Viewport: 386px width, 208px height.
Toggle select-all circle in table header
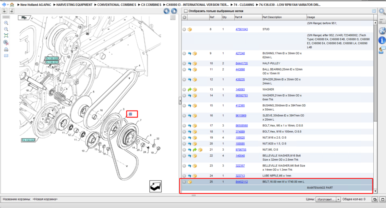pyautogui.click(x=185, y=17)
